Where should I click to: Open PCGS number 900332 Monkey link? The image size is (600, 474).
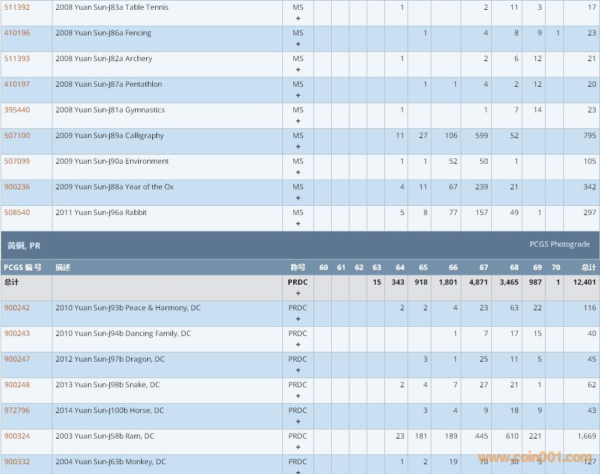tap(17, 462)
